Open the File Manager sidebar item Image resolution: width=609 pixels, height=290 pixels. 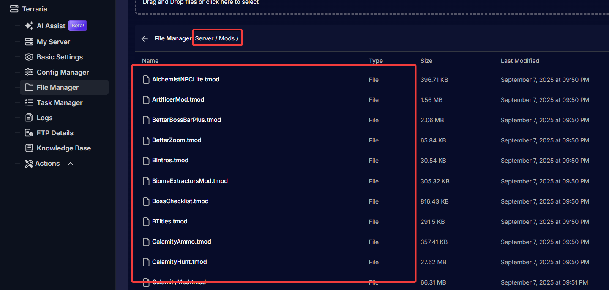coord(57,87)
